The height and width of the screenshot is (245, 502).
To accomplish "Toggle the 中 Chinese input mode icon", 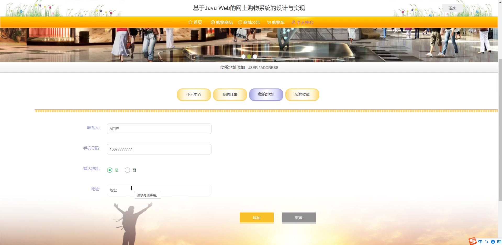I will [x=480, y=242].
